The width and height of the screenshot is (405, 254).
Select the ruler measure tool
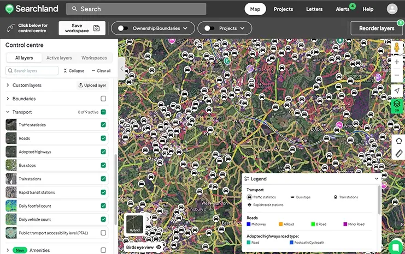coord(398,154)
